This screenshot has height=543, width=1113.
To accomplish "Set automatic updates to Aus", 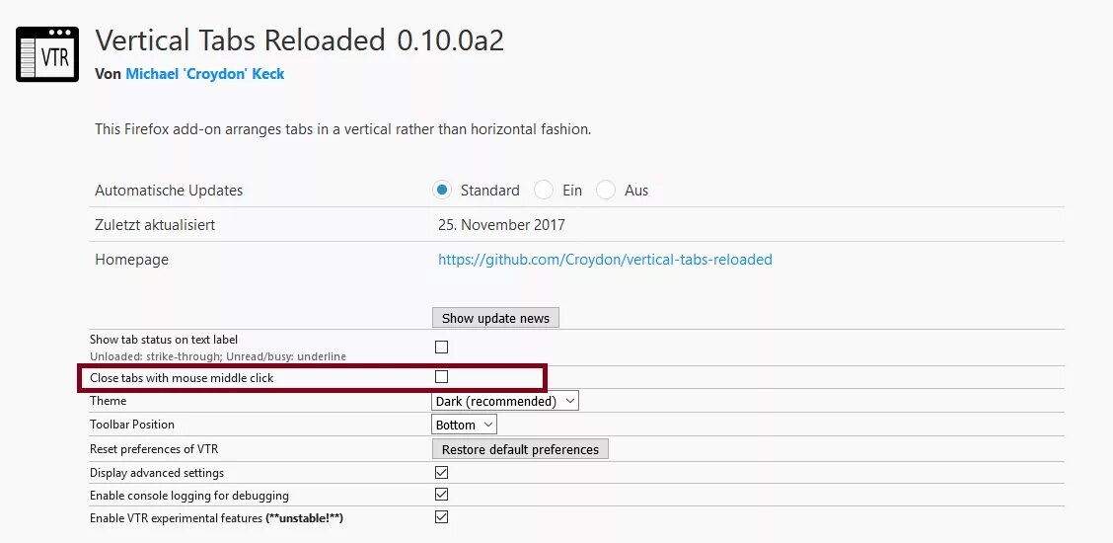I will 606,191.
